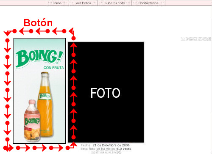The image size is (212, 154).
Task: Click the text Esta foto se ha visto: 410 veces
Action: [x=106, y=149]
